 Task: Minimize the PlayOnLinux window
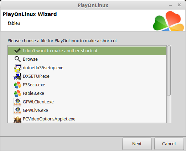(x=170, y=5)
